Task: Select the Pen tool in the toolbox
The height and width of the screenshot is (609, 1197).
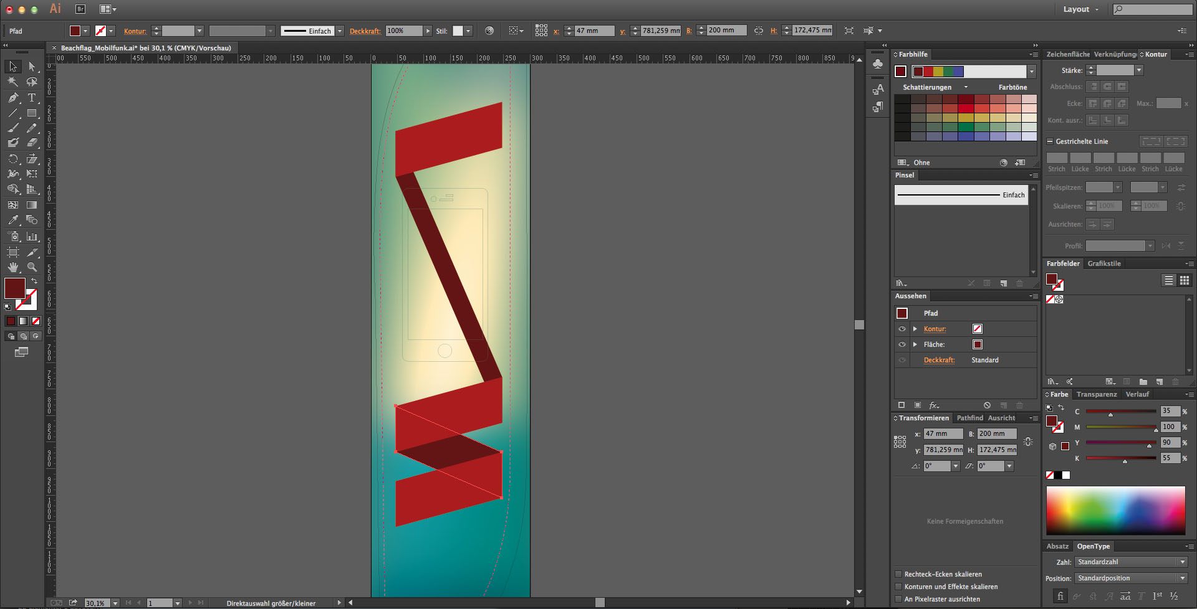Action: click(13, 98)
